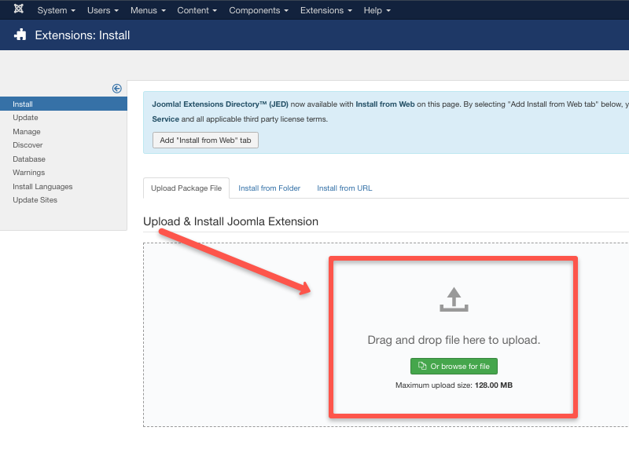
Task: Open the Extensions menu
Action: pos(326,10)
